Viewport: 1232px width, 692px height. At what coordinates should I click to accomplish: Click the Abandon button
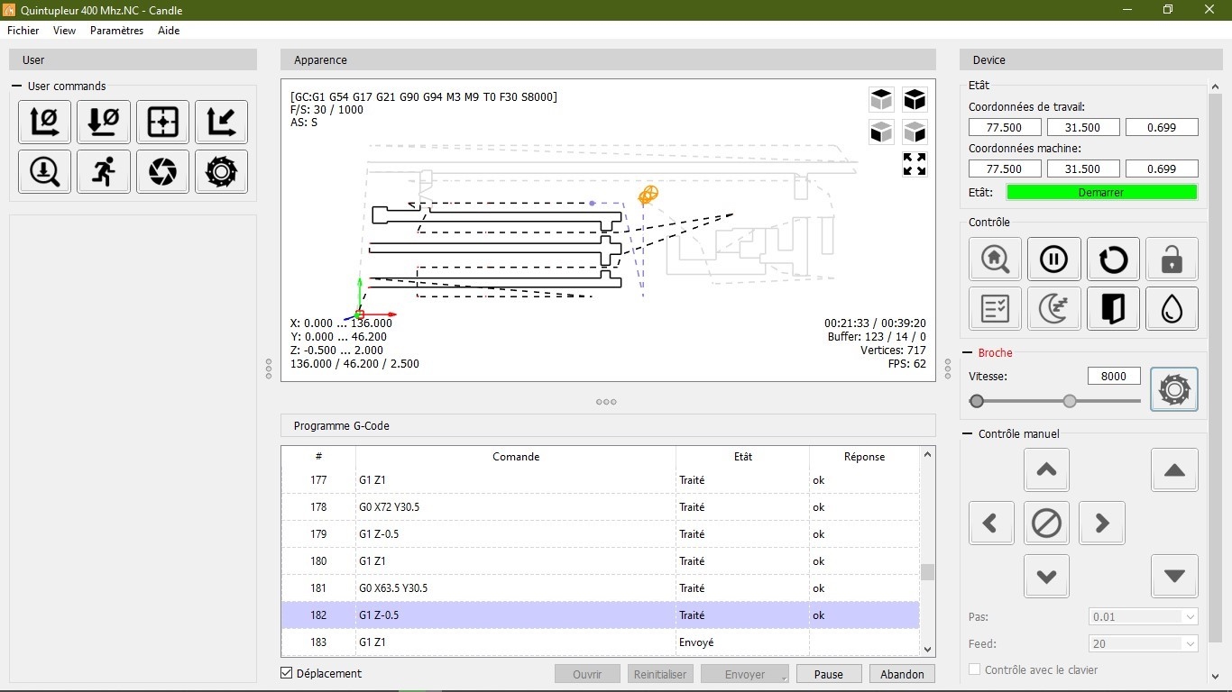[902, 674]
